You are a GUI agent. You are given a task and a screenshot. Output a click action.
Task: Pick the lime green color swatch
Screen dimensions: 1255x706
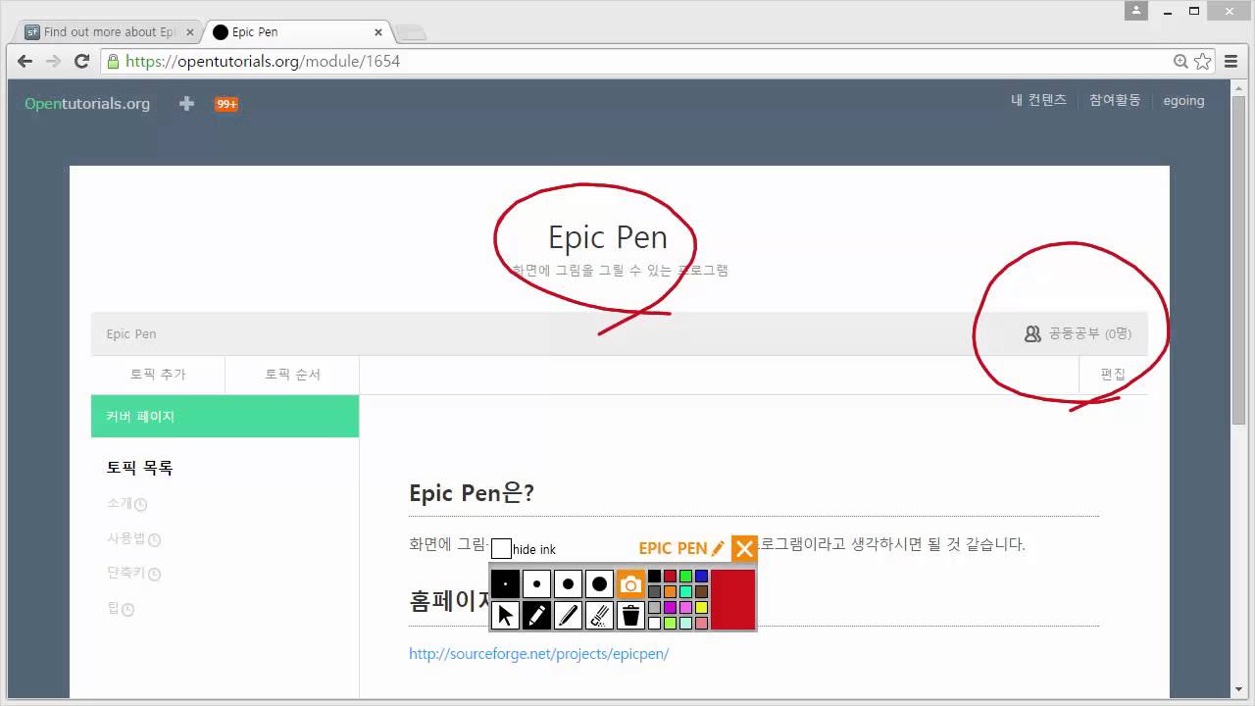[670, 623]
